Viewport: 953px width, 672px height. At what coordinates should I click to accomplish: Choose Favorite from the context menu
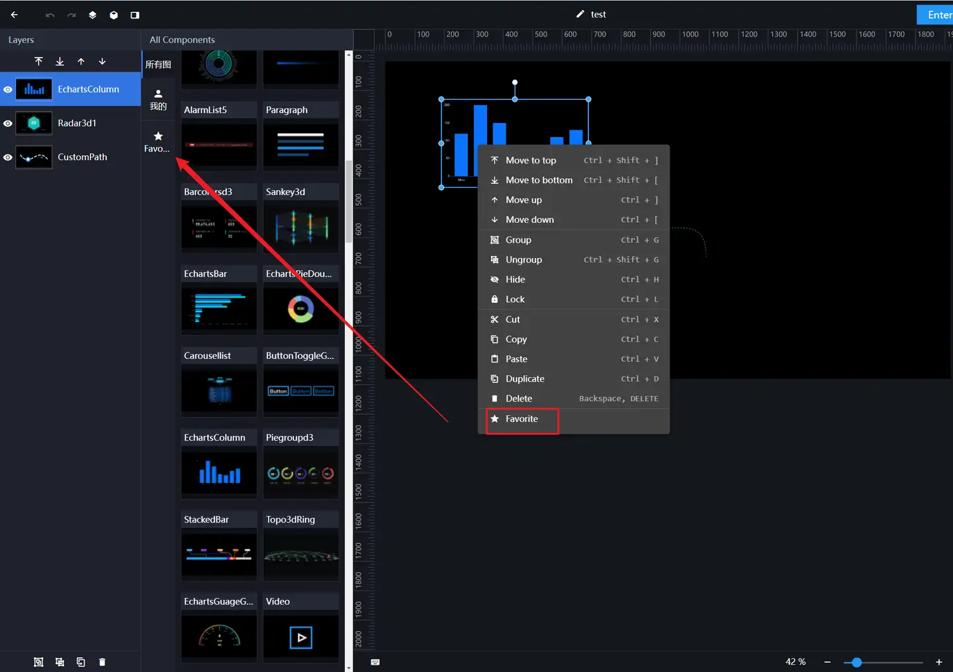tap(522, 419)
